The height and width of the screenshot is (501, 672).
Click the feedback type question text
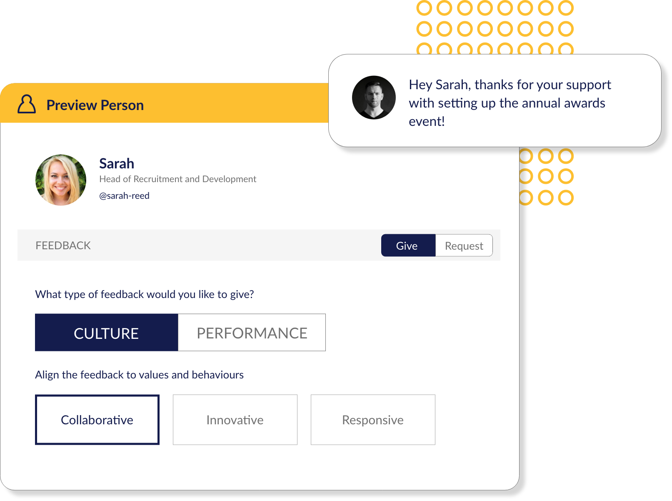click(x=145, y=294)
